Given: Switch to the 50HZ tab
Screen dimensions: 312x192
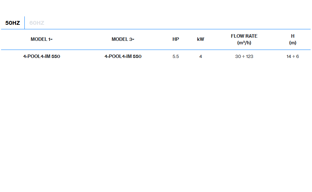Looking at the screenshot, I should tap(13, 23).
